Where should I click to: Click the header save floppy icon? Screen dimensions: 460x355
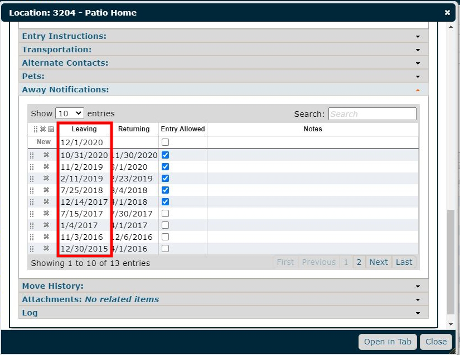pyautogui.click(x=51, y=129)
